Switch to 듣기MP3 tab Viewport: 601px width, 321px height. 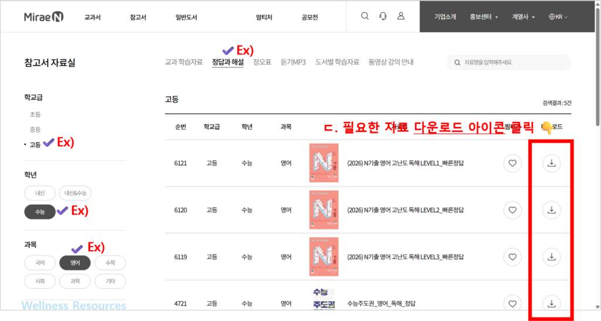293,62
